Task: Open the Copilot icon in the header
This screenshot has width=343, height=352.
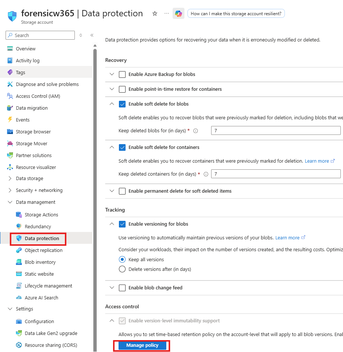Action: click(x=179, y=13)
